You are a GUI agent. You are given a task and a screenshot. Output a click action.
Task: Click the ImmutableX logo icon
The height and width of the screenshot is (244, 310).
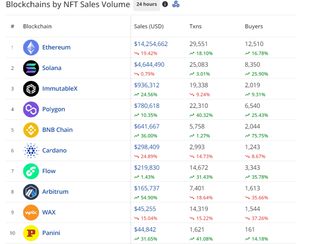point(31,89)
